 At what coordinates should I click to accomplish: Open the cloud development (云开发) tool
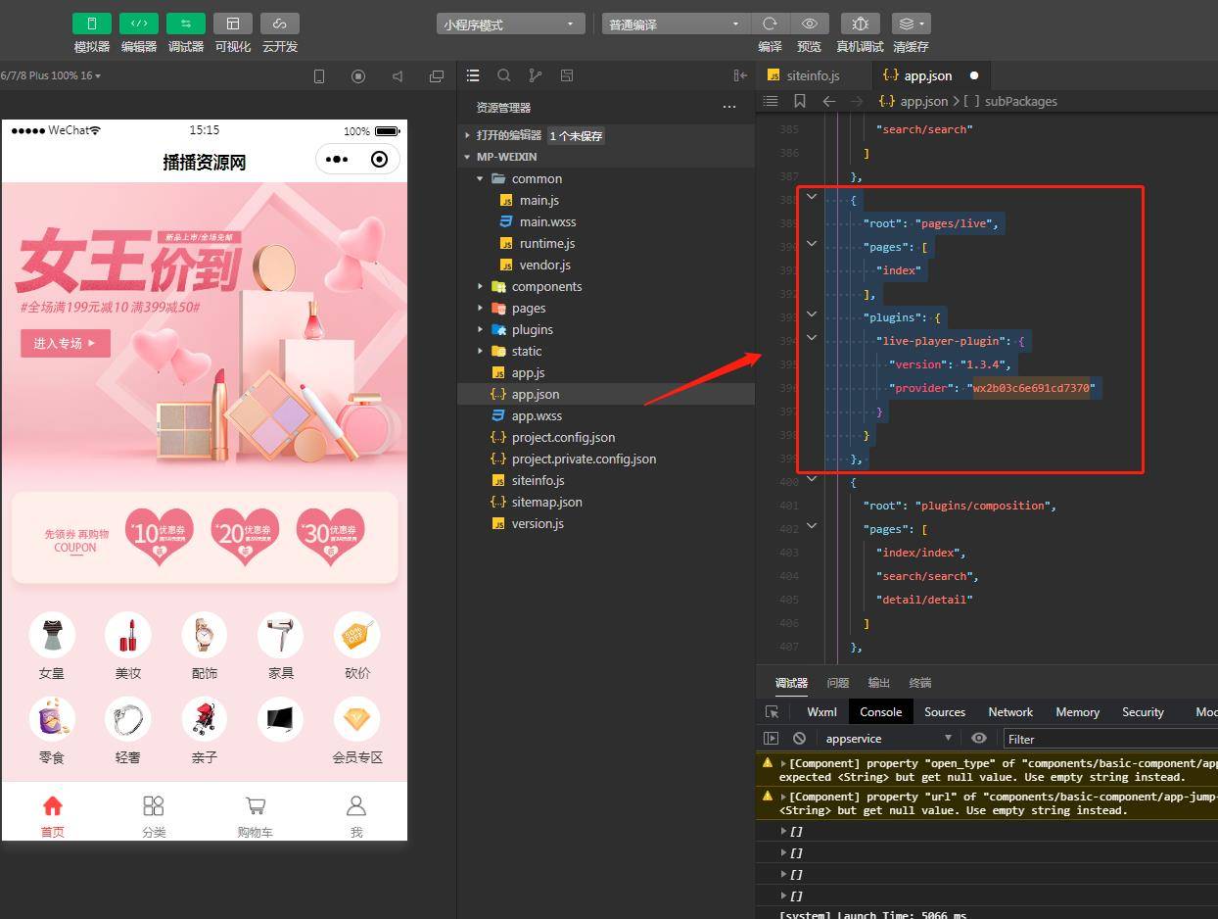(280, 24)
